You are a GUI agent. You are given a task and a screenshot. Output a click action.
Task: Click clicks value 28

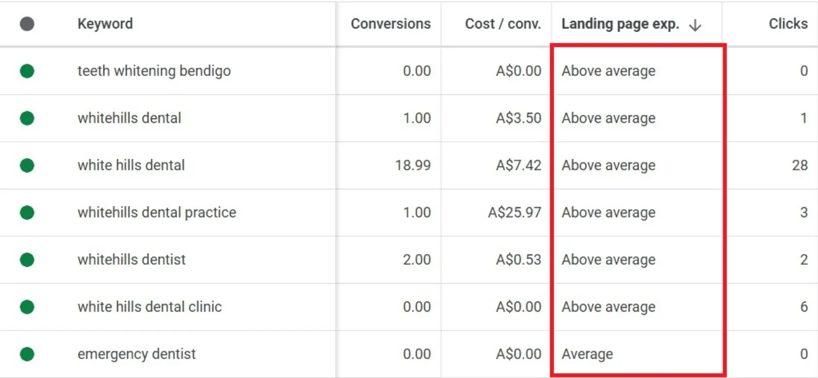[800, 165]
